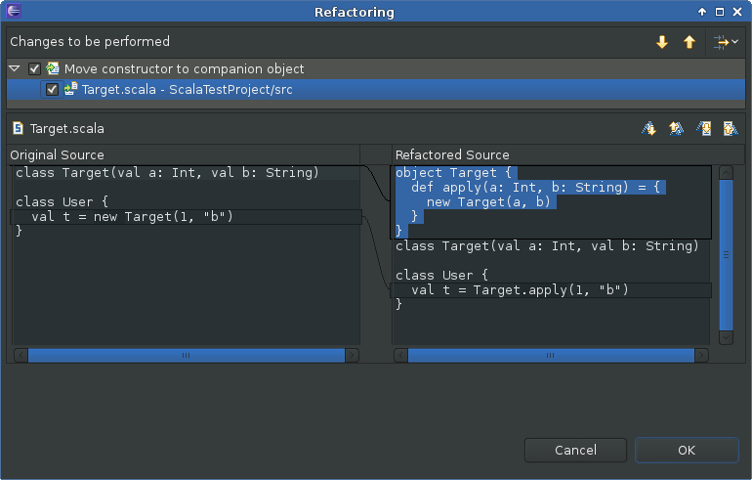Uncheck the Target.scala change checkbox
This screenshot has height=480, width=752.
click(53, 90)
